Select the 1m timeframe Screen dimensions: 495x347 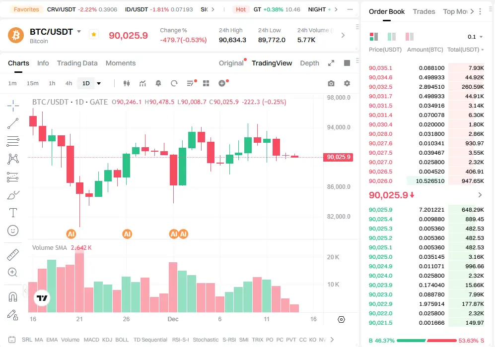tap(12, 83)
